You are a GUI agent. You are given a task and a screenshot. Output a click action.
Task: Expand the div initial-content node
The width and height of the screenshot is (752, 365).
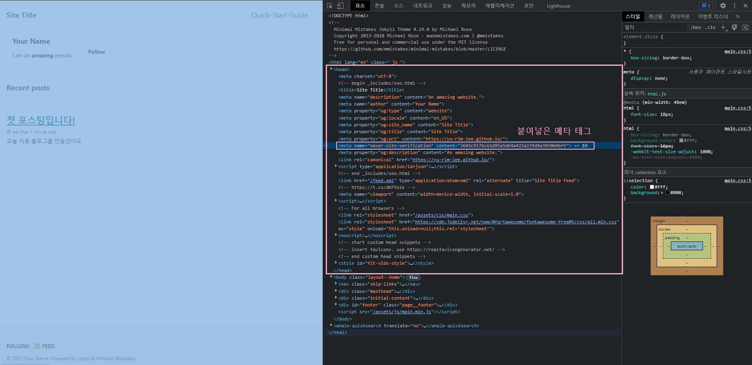(x=336, y=298)
